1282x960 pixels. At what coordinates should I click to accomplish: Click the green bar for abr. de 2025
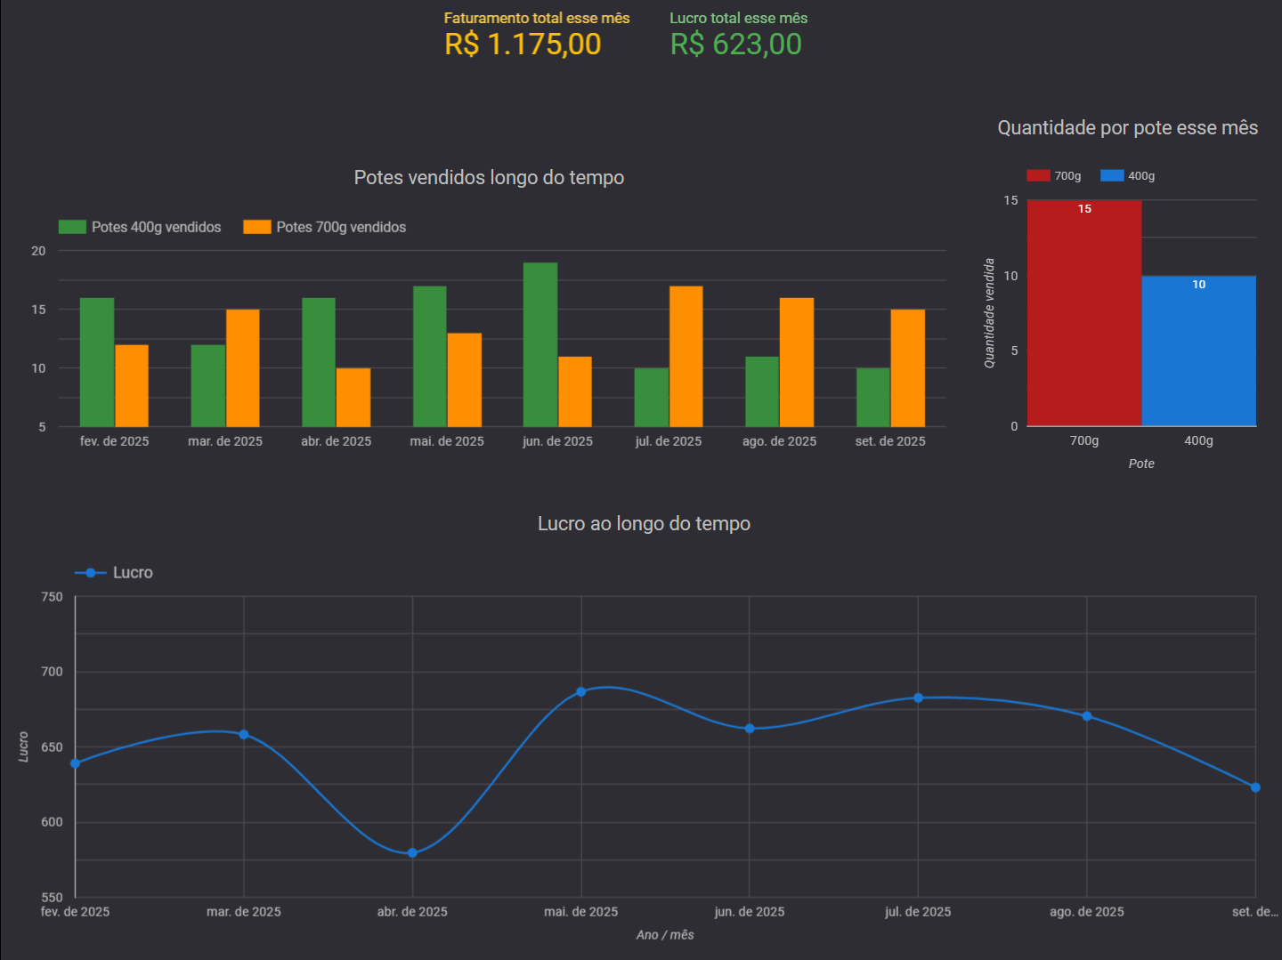pyautogui.click(x=319, y=362)
